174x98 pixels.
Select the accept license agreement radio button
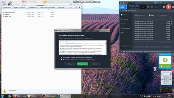(x=61, y=57)
